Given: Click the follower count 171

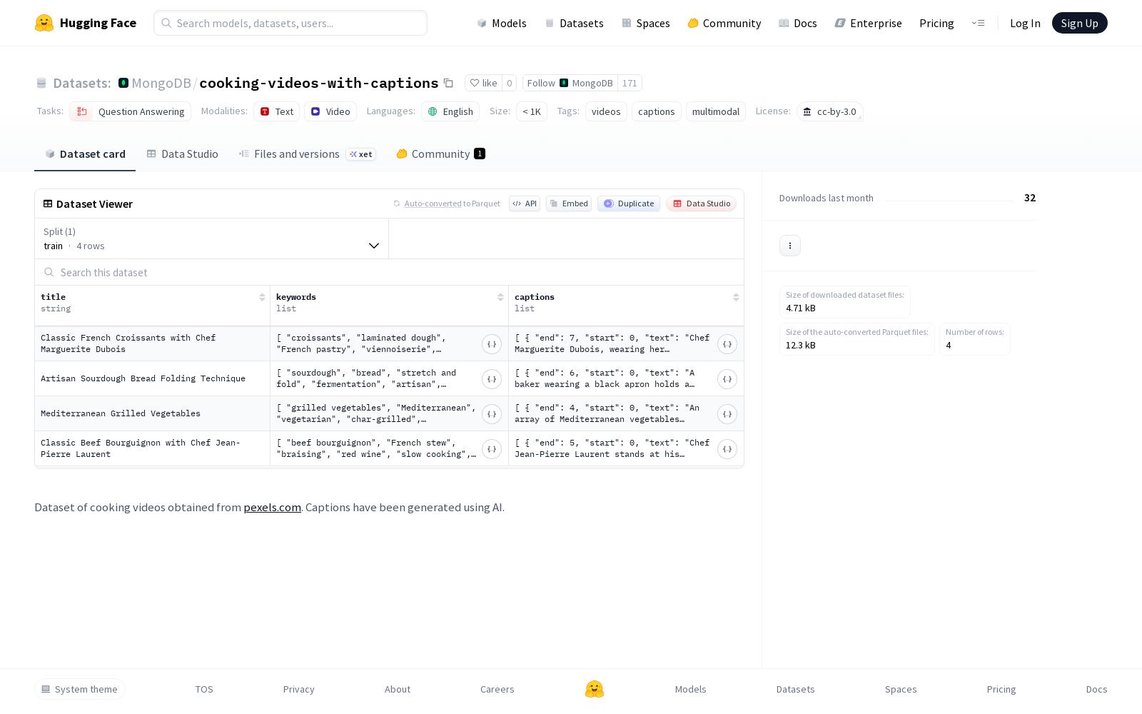Looking at the screenshot, I should click(630, 83).
